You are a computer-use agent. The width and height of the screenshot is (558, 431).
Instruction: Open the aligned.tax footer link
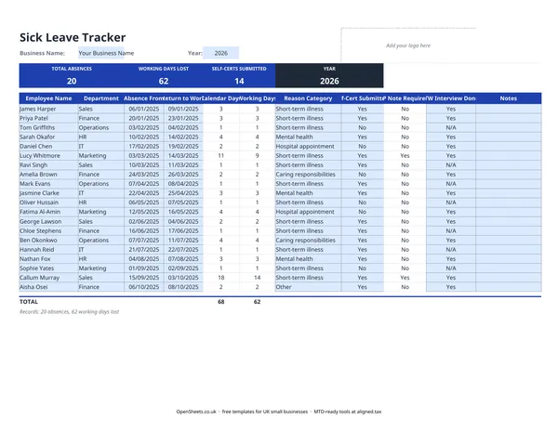coord(367,411)
